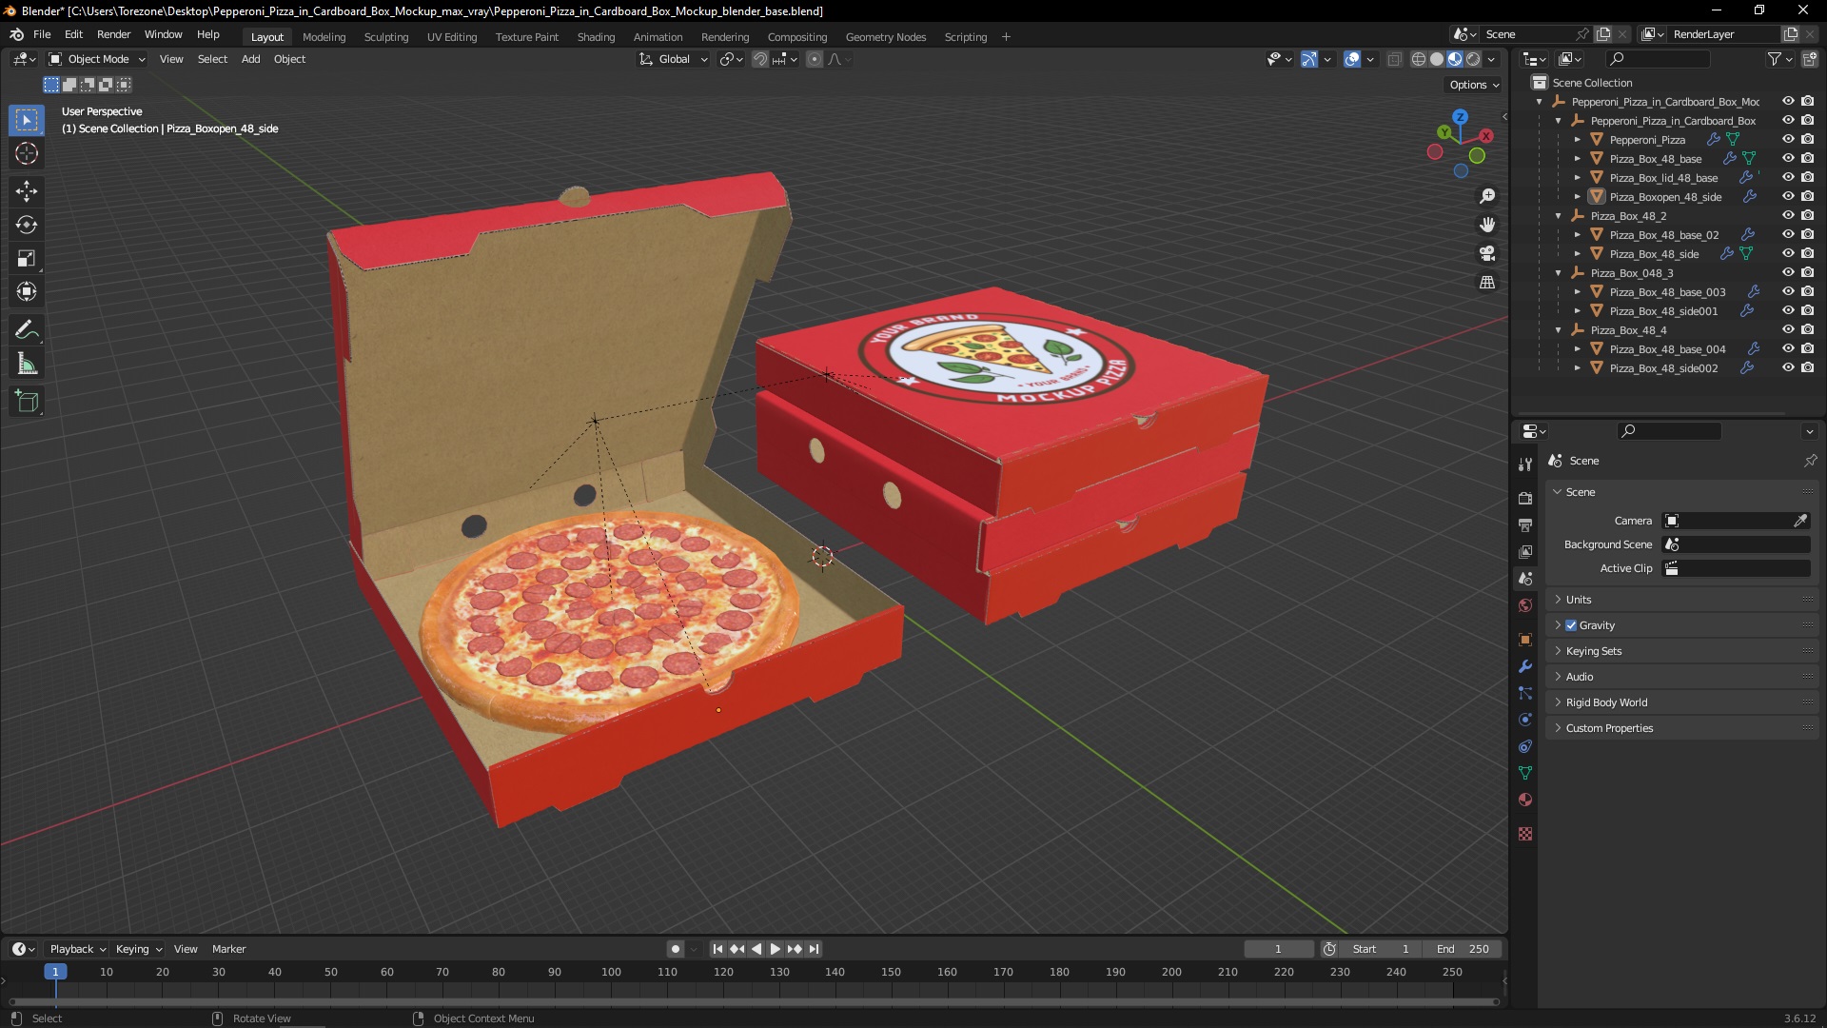This screenshot has width=1827, height=1028.
Task: Open the Render menu
Action: click(x=113, y=34)
